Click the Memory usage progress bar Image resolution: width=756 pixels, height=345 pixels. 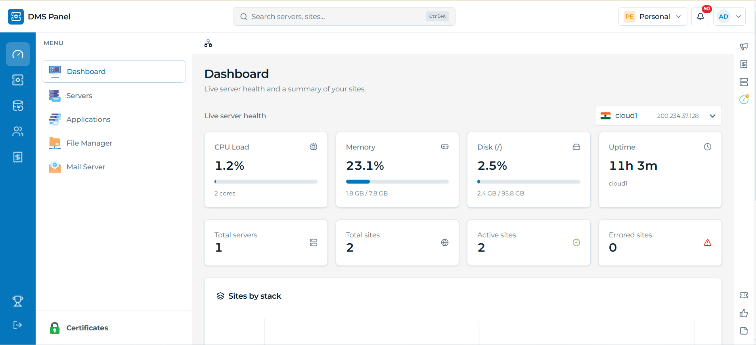tap(397, 182)
